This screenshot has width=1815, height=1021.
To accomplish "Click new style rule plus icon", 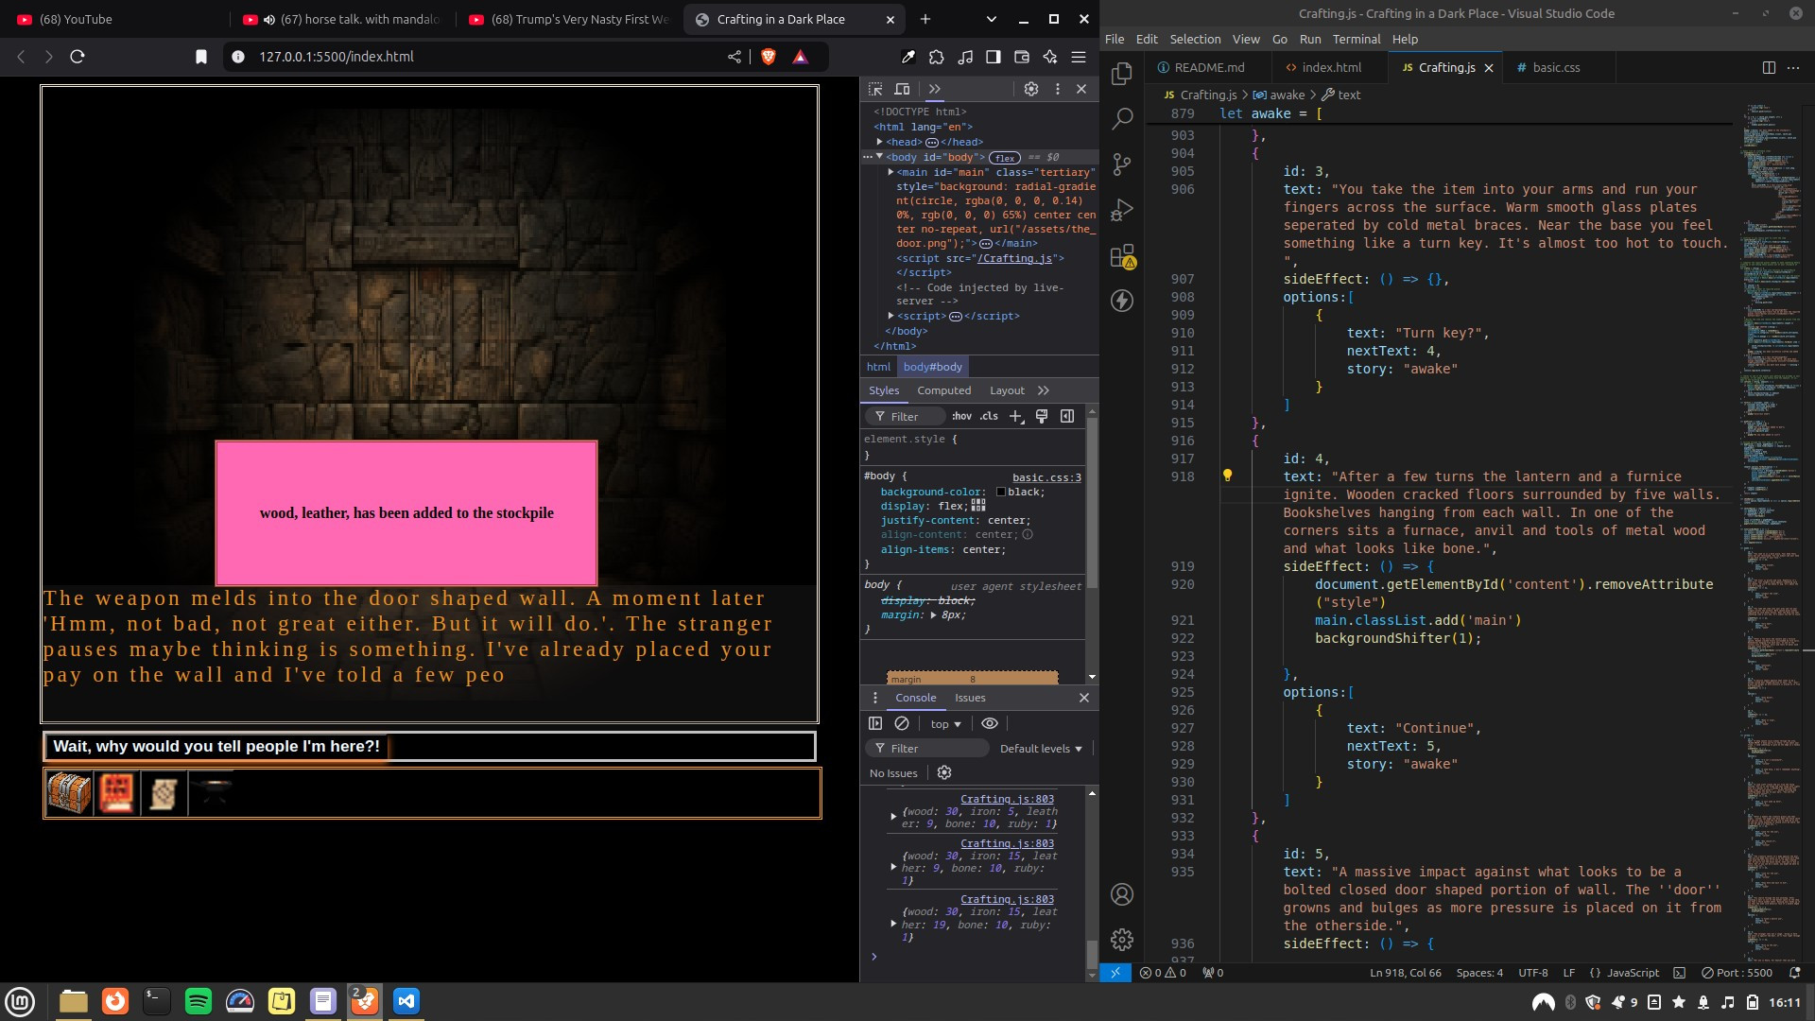I will (x=1016, y=416).
